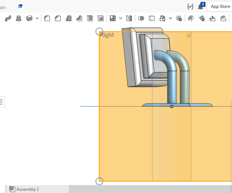Open the pattern tool dropdown arrow
The image size is (232, 193).
(x=120, y=18)
